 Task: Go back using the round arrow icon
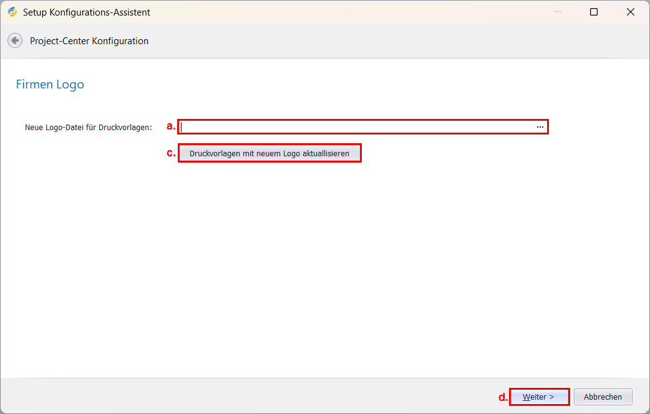tap(14, 40)
